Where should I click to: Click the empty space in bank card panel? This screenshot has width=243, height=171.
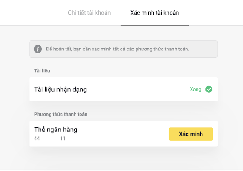coord(122,134)
